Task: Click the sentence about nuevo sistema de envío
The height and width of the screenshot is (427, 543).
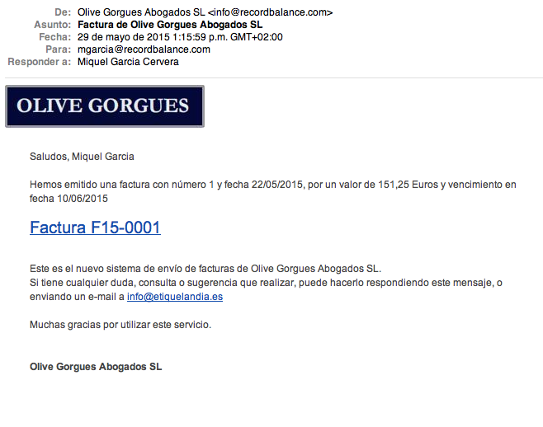Action: 205,269
